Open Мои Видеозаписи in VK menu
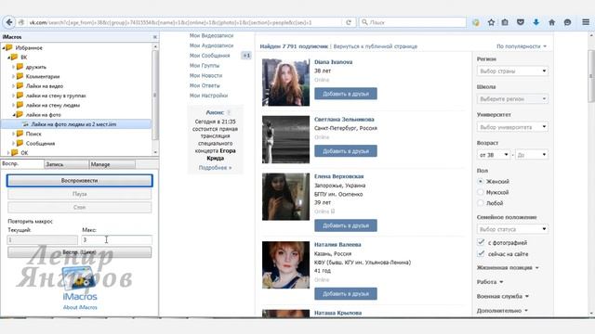This screenshot has width=595, height=334. pyautogui.click(x=211, y=35)
